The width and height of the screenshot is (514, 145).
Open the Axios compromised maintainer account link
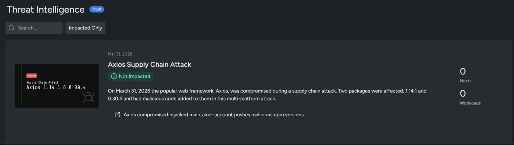(213, 115)
